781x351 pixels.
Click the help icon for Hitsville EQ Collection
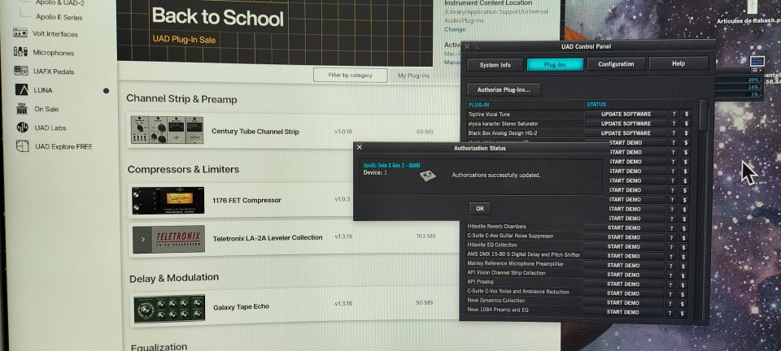pos(672,247)
